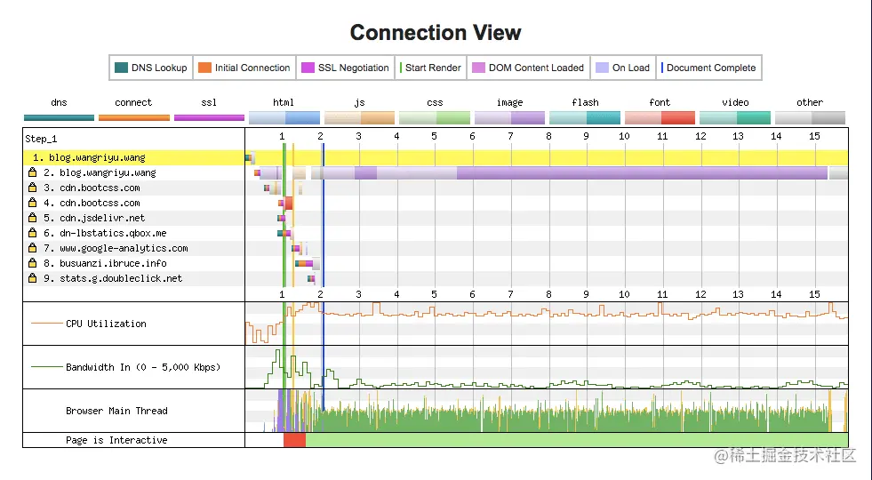Select the highlighted row 1. blog.wangriyu.wang
This screenshot has height=480, width=872.
pyautogui.click(x=436, y=157)
